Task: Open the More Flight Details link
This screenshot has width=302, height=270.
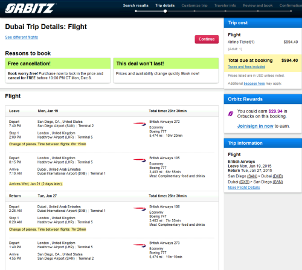Action: coord(244,188)
